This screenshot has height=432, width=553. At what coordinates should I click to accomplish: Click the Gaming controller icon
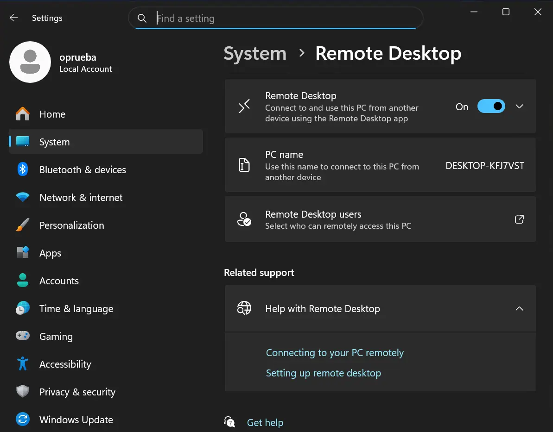click(x=23, y=336)
